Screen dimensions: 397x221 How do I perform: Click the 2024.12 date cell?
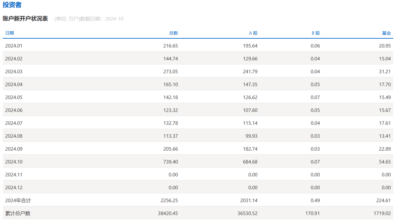click(x=14, y=188)
